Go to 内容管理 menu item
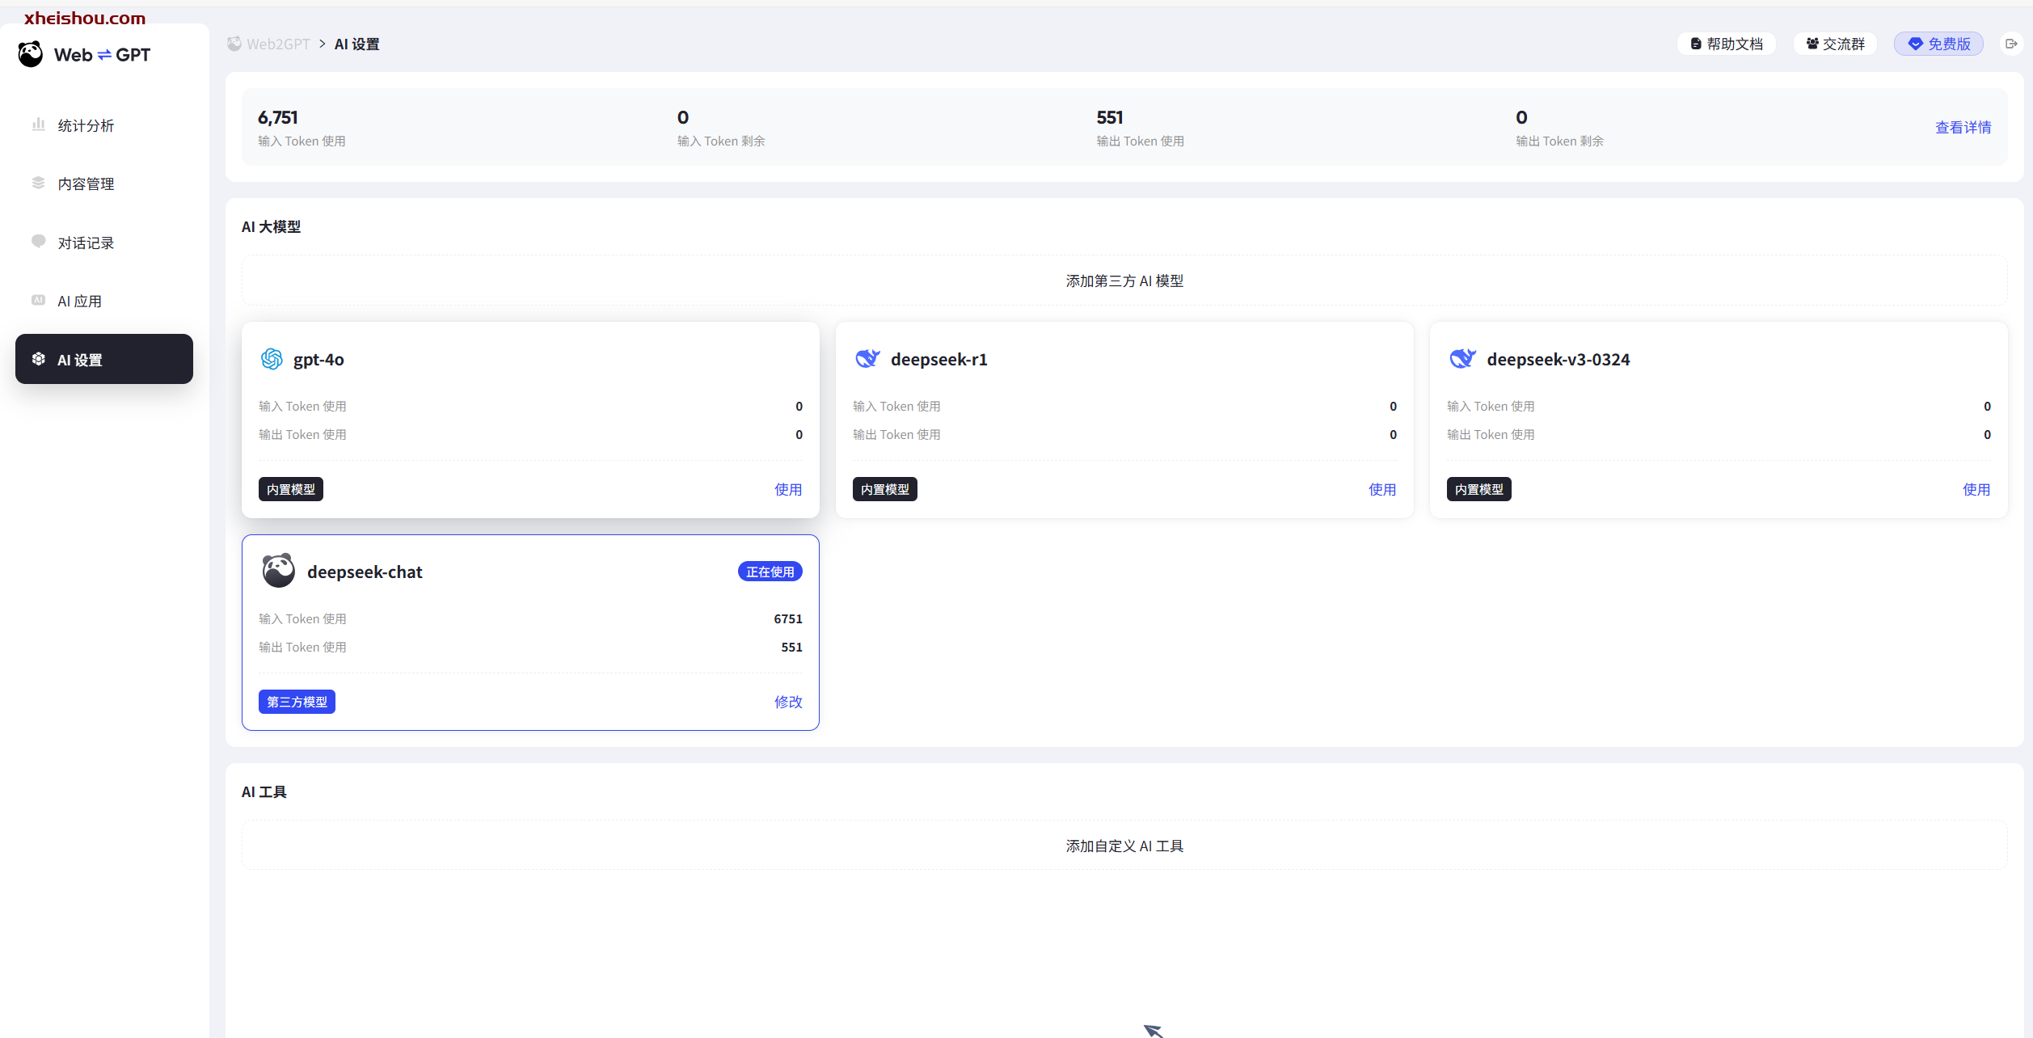Image resolution: width=2033 pixels, height=1038 pixels. tap(104, 184)
